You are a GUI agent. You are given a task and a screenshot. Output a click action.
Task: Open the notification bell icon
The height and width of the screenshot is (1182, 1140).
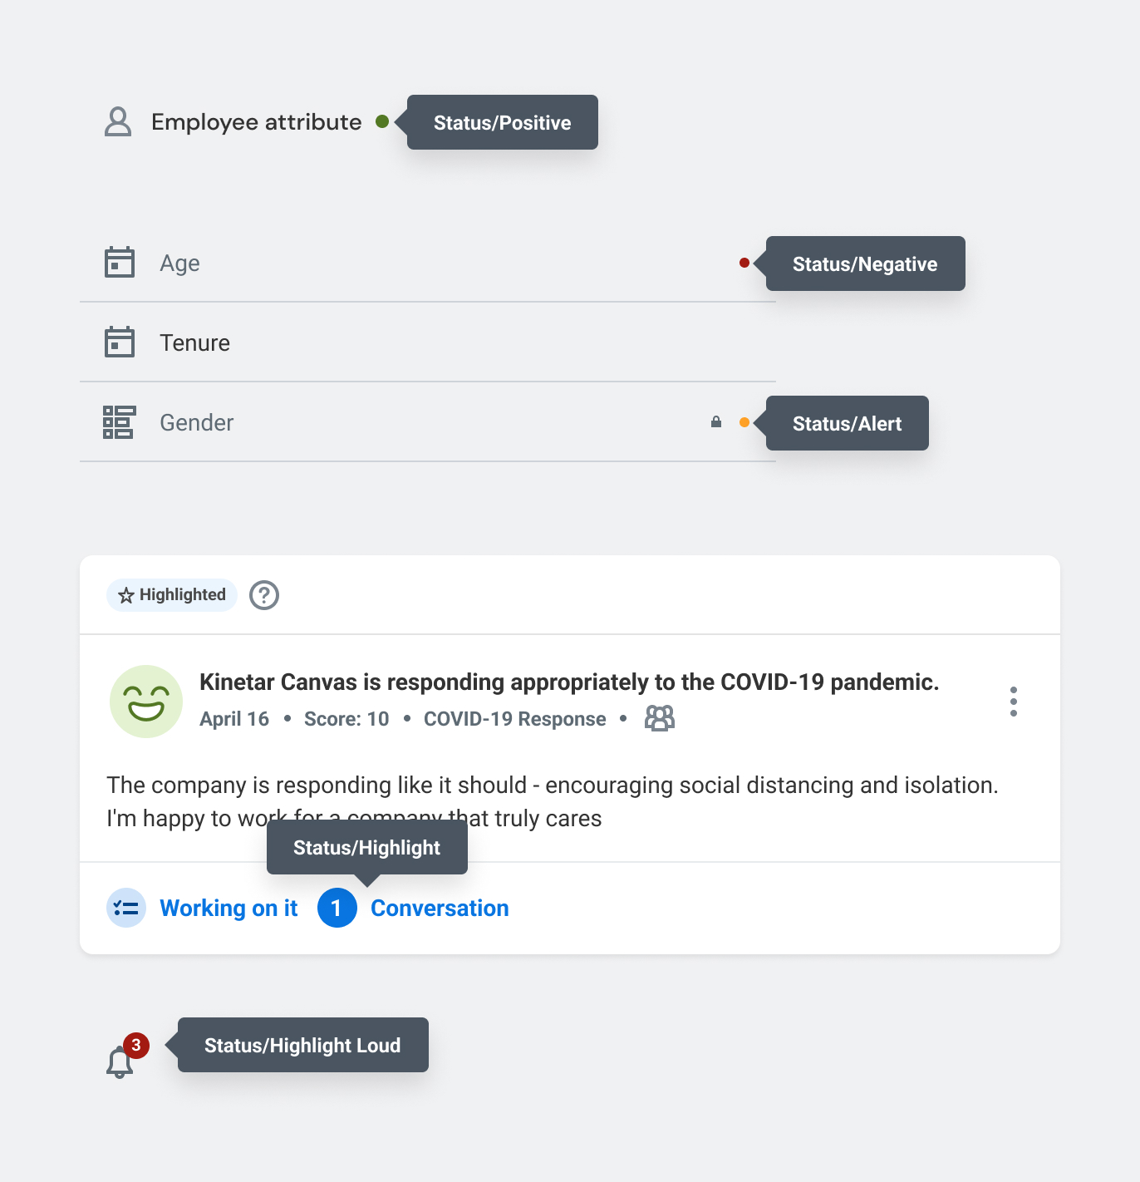point(120,1063)
